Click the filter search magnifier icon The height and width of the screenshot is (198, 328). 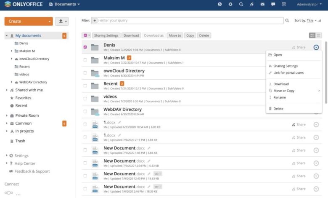(x=287, y=21)
